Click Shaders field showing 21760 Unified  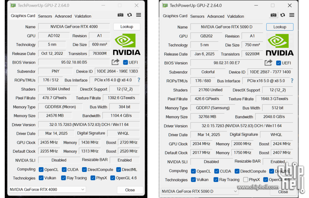(x=211, y=90)
